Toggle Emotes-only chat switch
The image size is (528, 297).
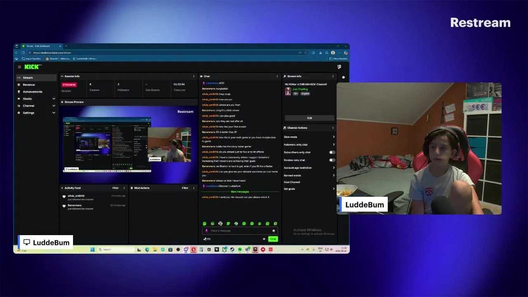tap(332, 160)
